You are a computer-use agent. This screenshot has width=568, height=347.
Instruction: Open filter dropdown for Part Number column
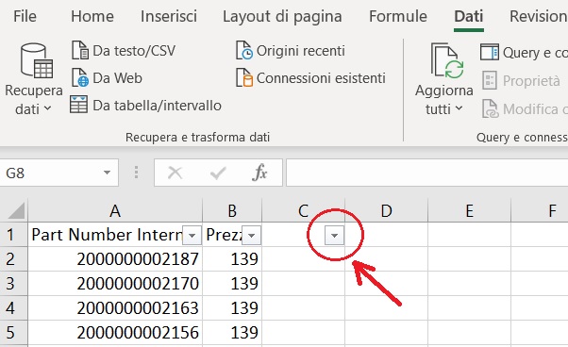click(x=192, y=236)
